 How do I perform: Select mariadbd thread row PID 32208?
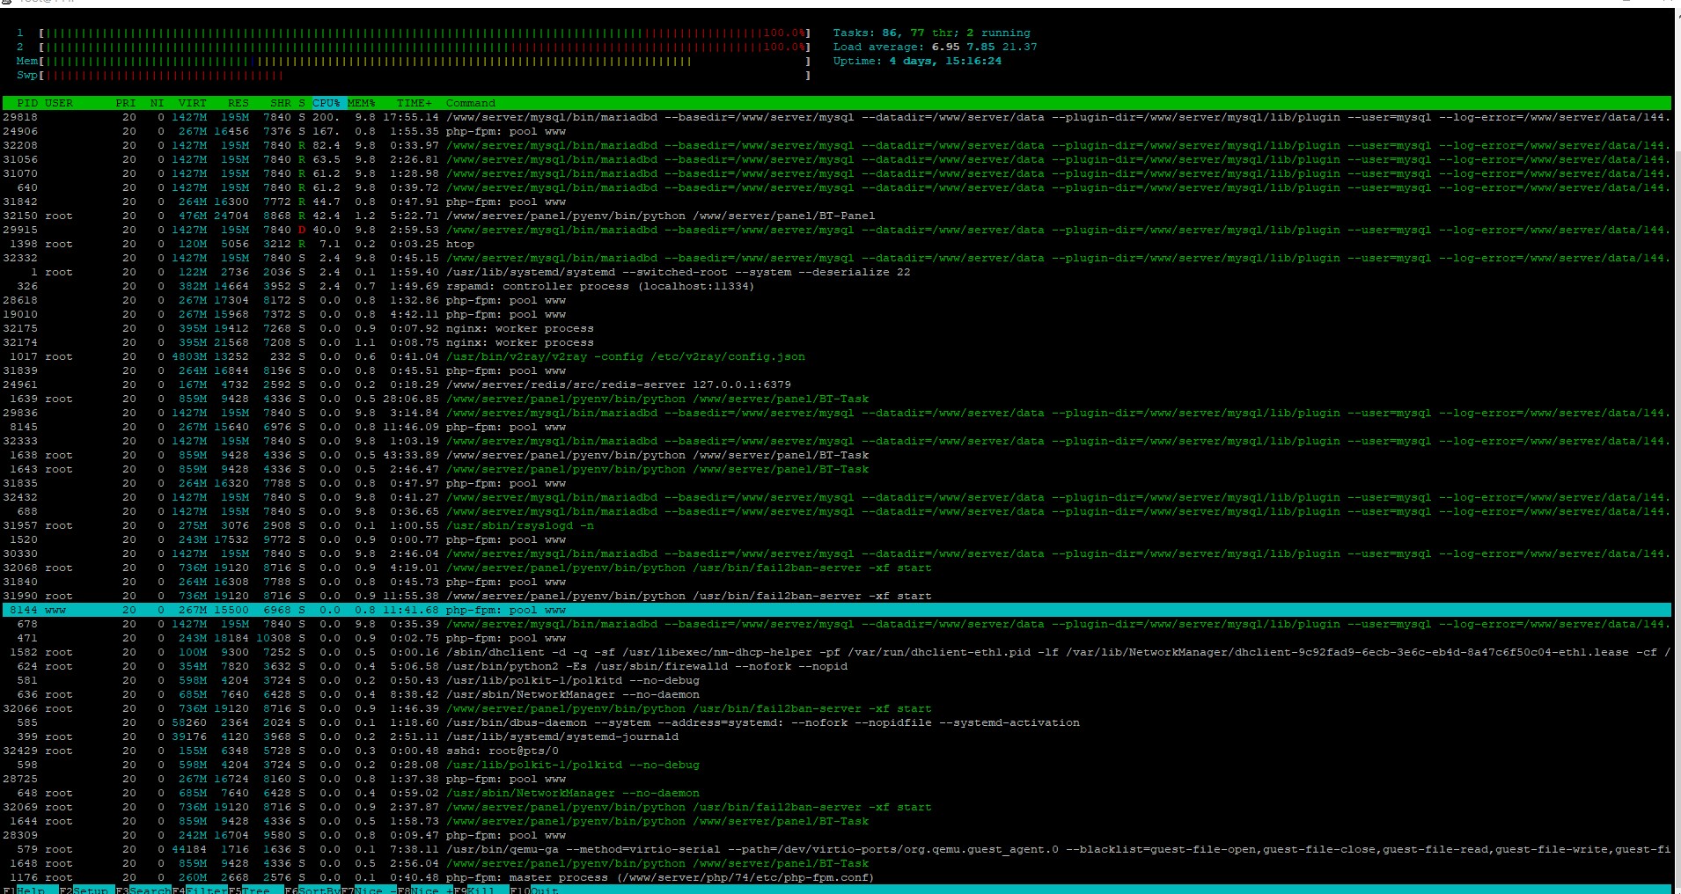pyautogui.click(x=836, y=145)
